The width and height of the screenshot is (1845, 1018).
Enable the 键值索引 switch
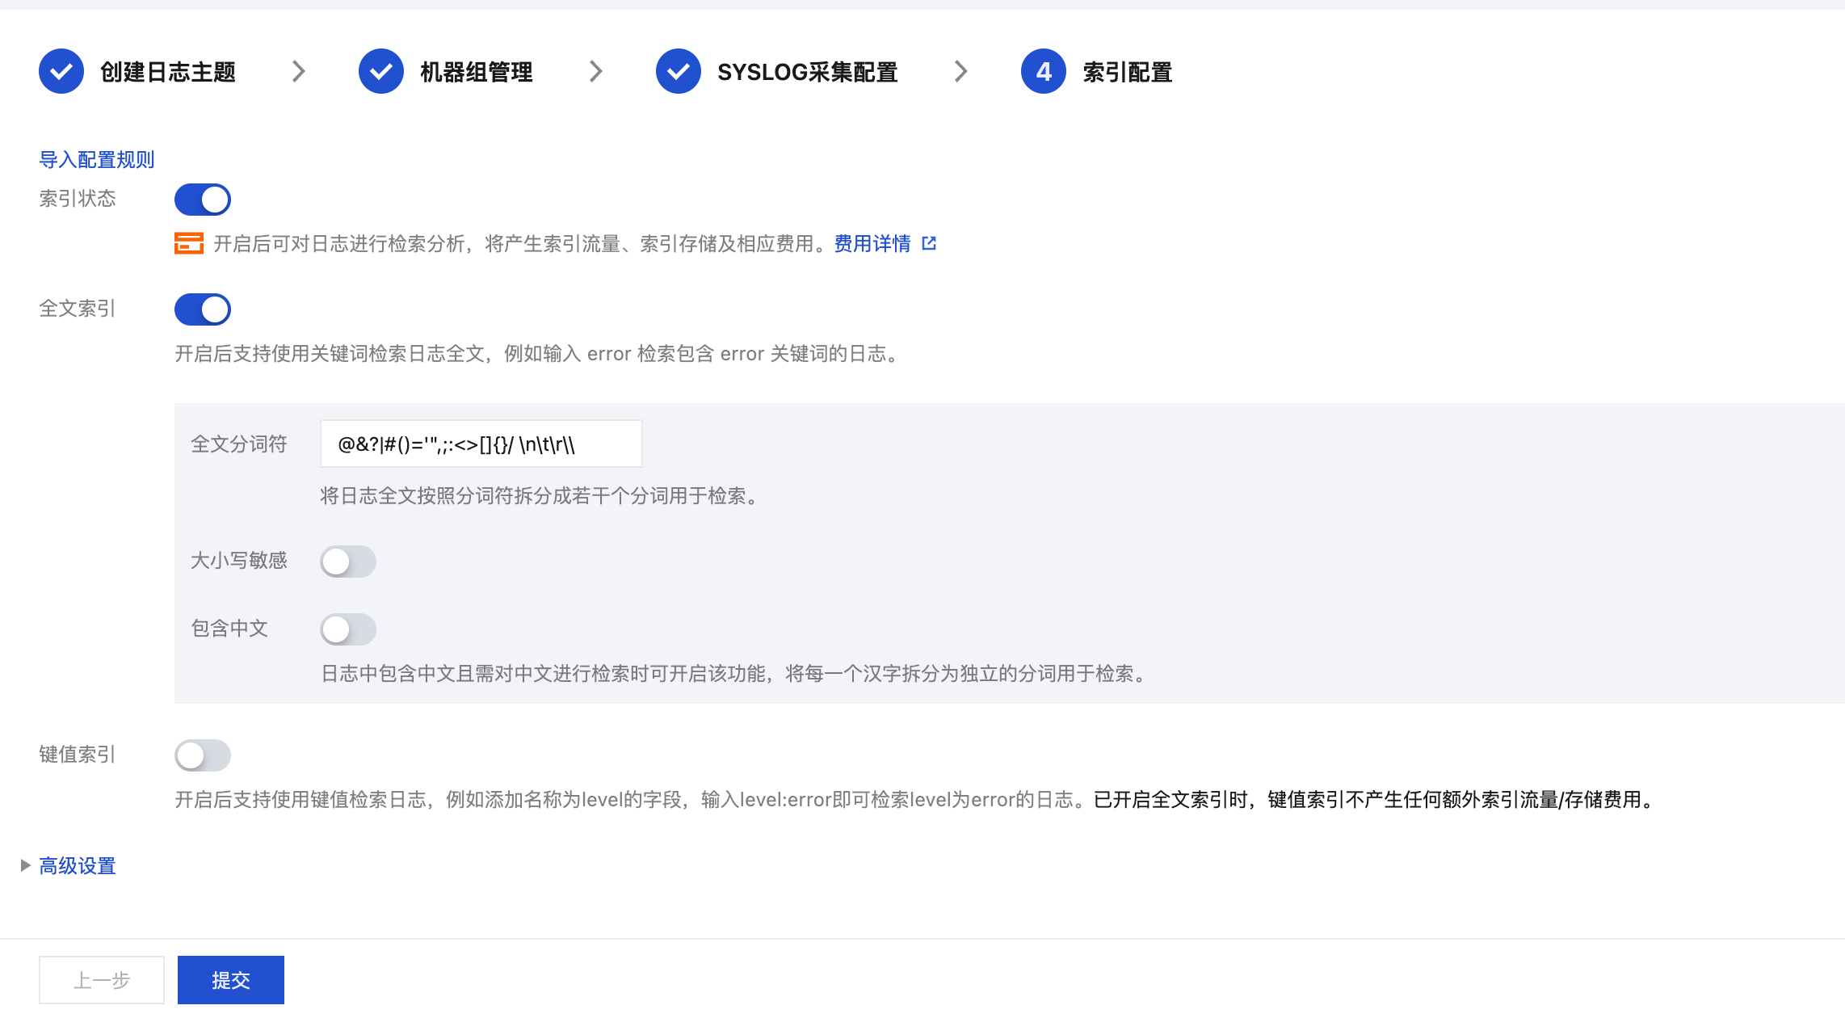[x=203, y=755]
